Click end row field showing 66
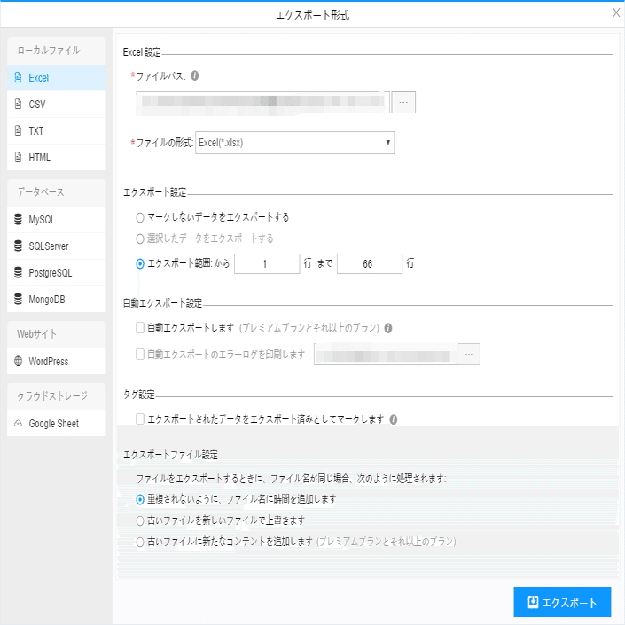The height and width of the screenshot is (625, 625). tap(370, 263)
